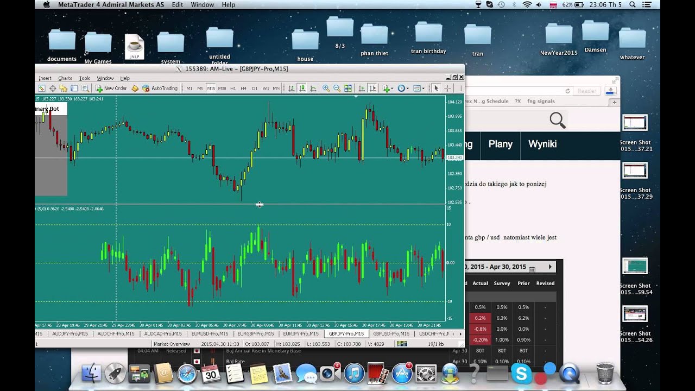Open chart templates icon

[417, 88]
